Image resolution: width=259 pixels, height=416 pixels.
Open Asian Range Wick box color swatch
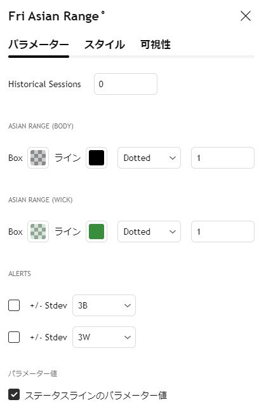(x=38, y=232)
